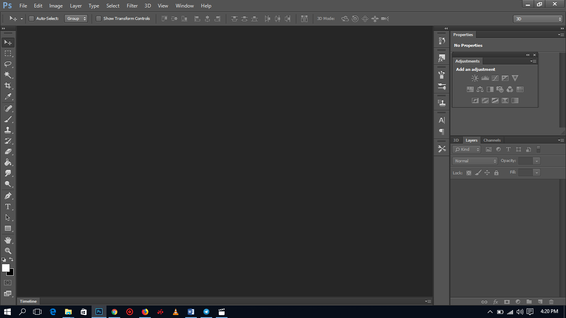Click the background color swatch
566x318 pixels.
[11, 273]
